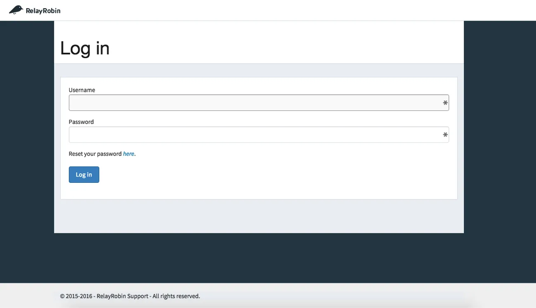Focus the Password input field
Viewport: 536px width, 308px height.
(259, 135)
